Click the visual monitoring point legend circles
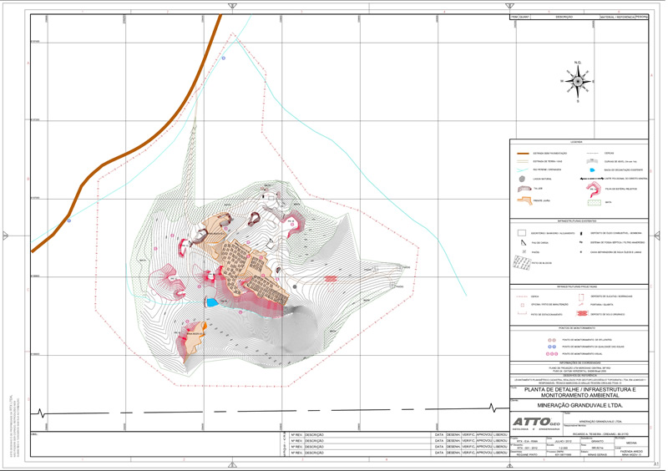 552,355
